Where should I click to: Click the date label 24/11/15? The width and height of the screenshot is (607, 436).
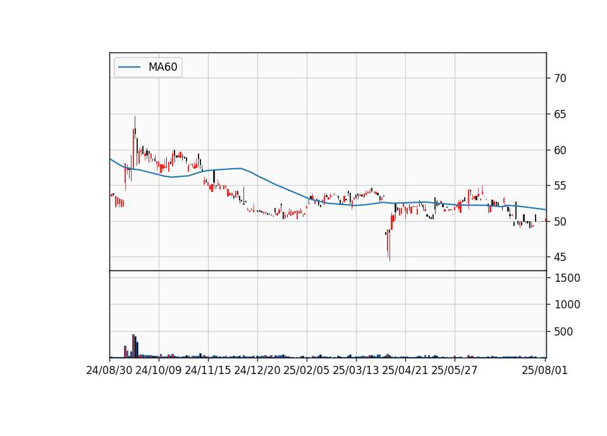pos(208,370)
